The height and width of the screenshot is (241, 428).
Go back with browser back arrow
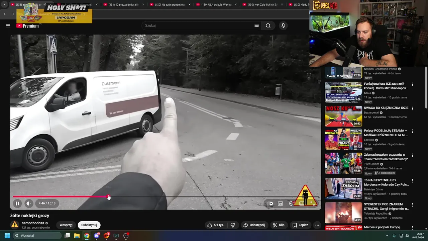[x=5, y=14]
